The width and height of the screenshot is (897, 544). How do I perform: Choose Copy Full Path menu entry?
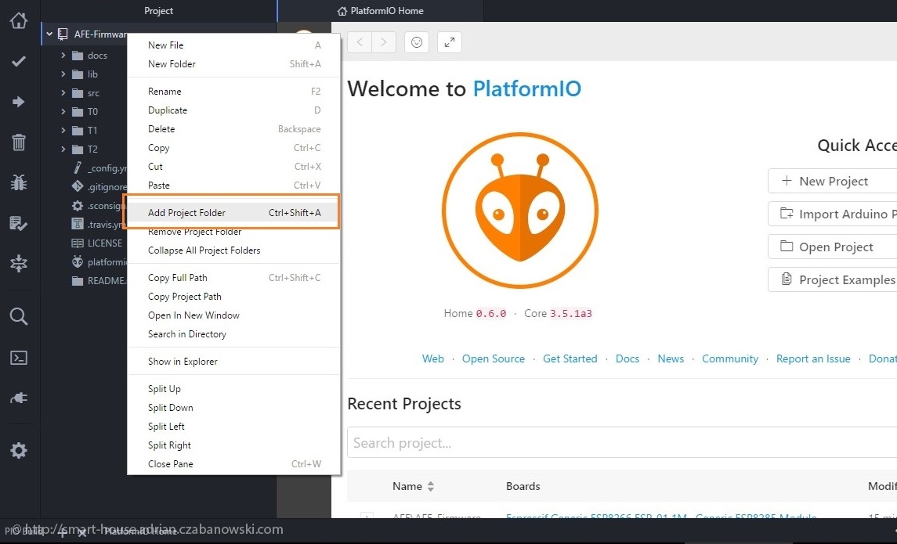(234, 278)
